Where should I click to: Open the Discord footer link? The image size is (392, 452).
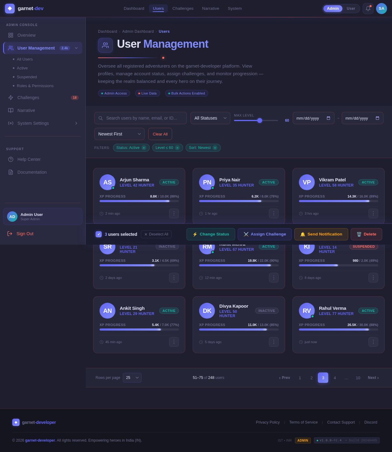[x=371, y=422]
